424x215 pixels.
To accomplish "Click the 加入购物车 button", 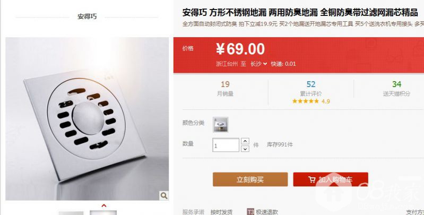I will coord(331,179).
